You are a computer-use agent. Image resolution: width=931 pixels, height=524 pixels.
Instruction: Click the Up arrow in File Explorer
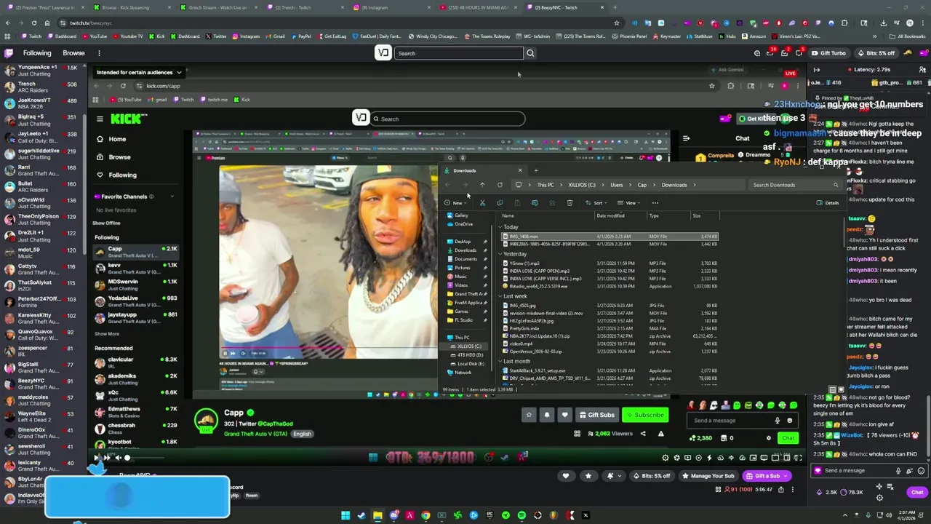tap(482, 185)
